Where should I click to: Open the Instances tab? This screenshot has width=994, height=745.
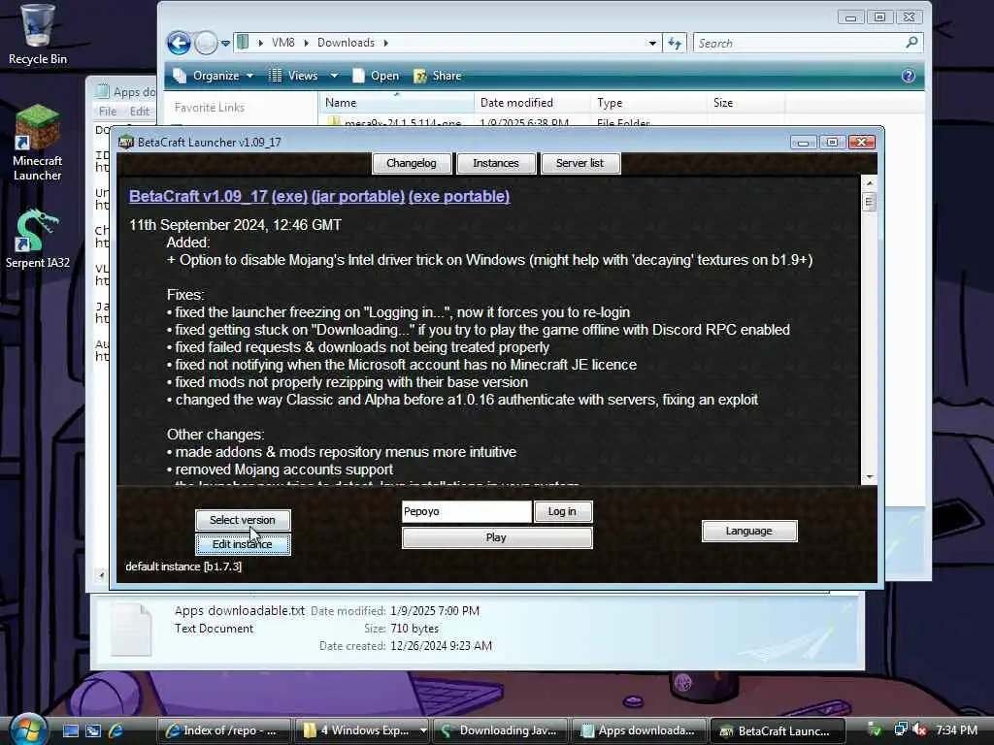point(496,163)
